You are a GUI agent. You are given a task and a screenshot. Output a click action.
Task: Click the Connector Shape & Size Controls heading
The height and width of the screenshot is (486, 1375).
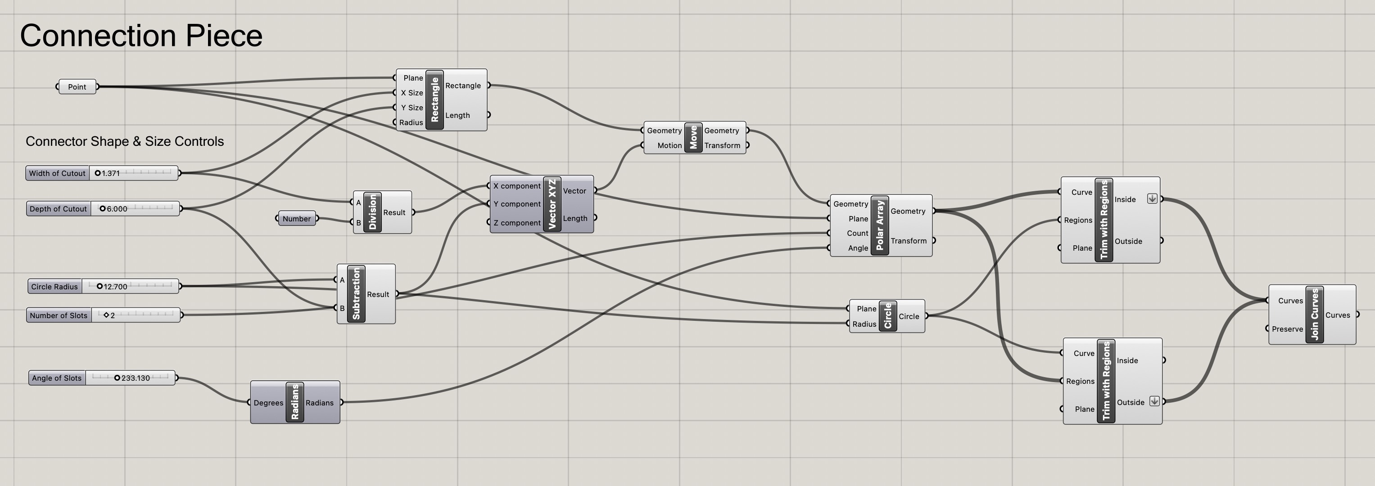[x=125, y=141]
